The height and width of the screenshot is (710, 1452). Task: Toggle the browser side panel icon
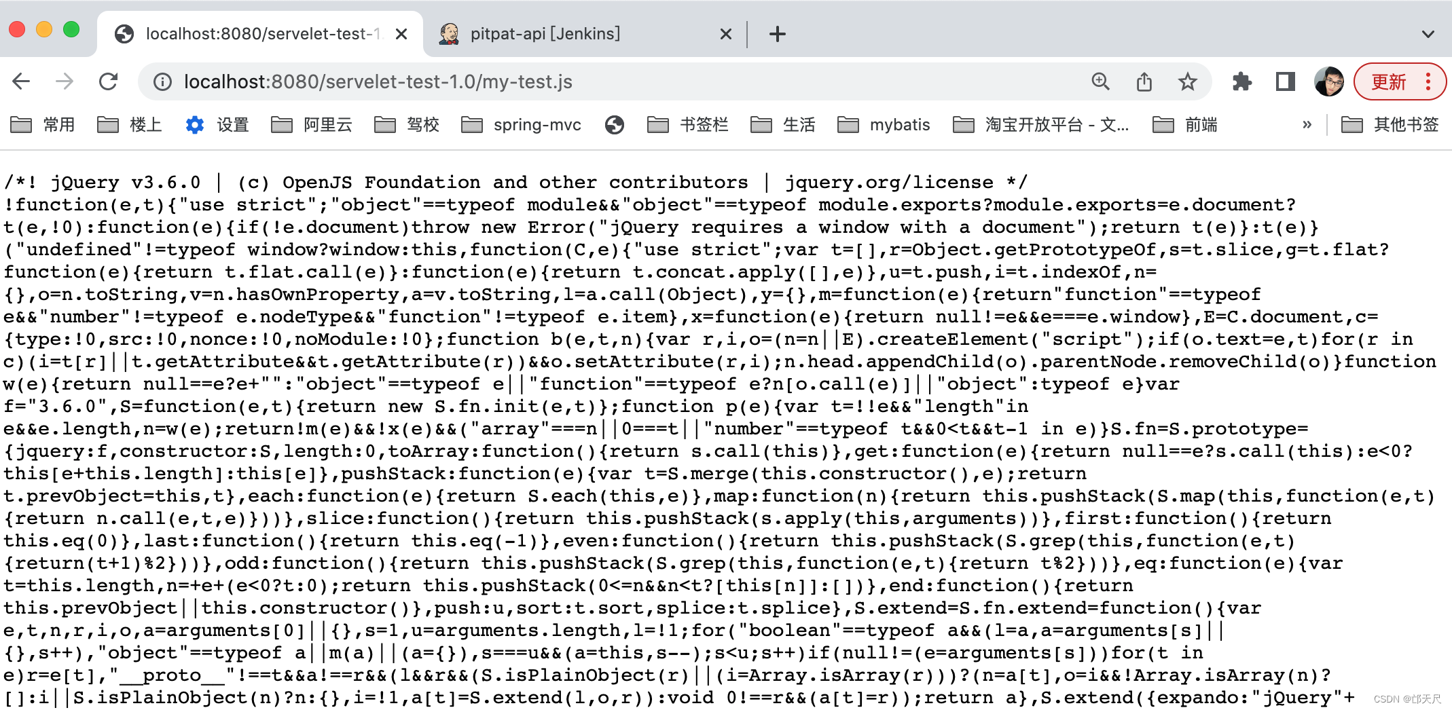[x=1285, y=82]
